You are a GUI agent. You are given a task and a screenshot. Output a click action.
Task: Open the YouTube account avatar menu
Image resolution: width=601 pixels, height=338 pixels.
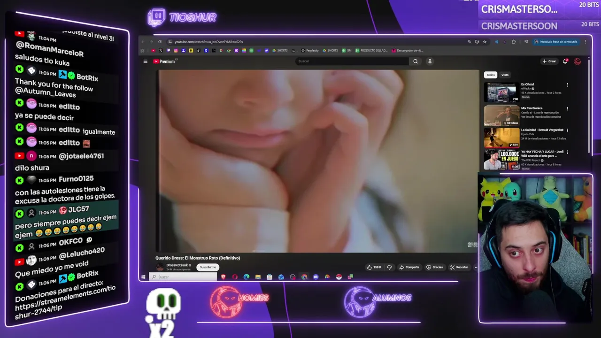click(578, 61)
